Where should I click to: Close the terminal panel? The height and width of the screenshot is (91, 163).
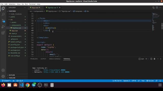[x=161, y=59]
